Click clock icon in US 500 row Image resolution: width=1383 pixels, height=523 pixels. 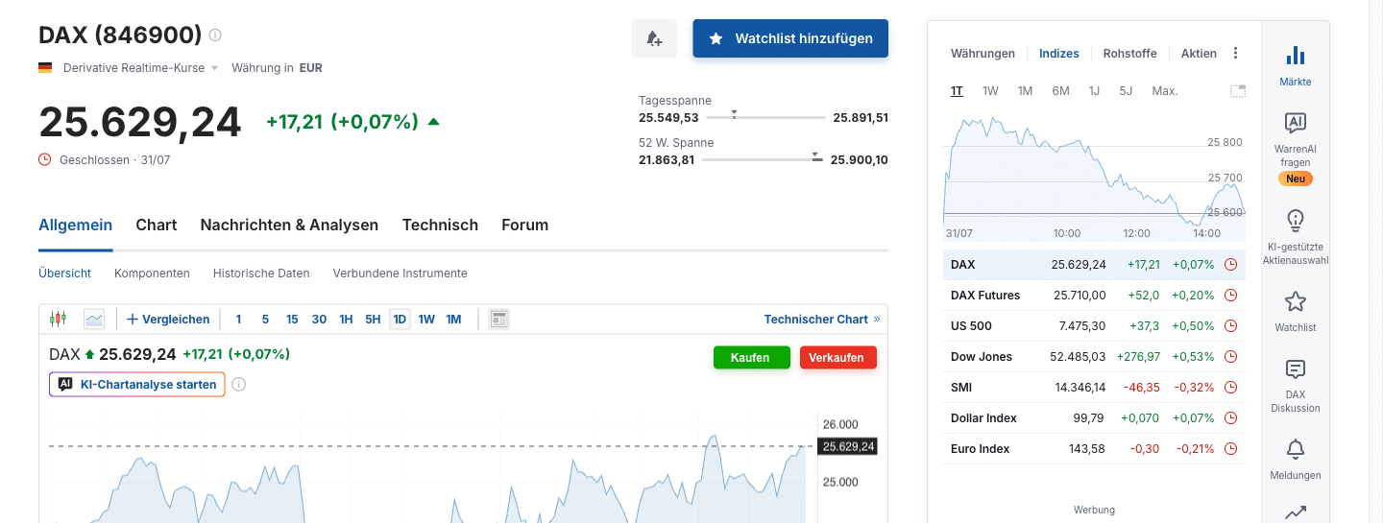[x=1231, y=326]
